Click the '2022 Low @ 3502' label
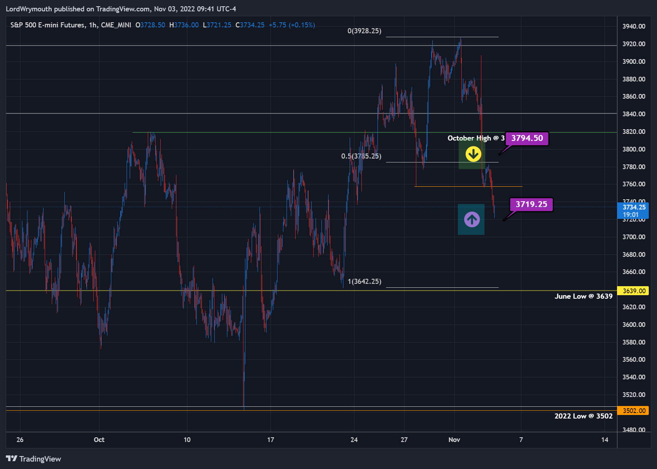Viewport: 657px width, 469px height. 583,416
